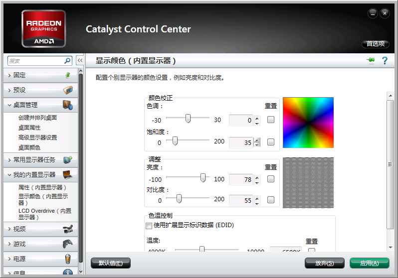Image resolution: width=398 pixels, height=278 pixels.
Task: Click the Radeon Graphics AMD logo
Action: click(x=44, y=29)
